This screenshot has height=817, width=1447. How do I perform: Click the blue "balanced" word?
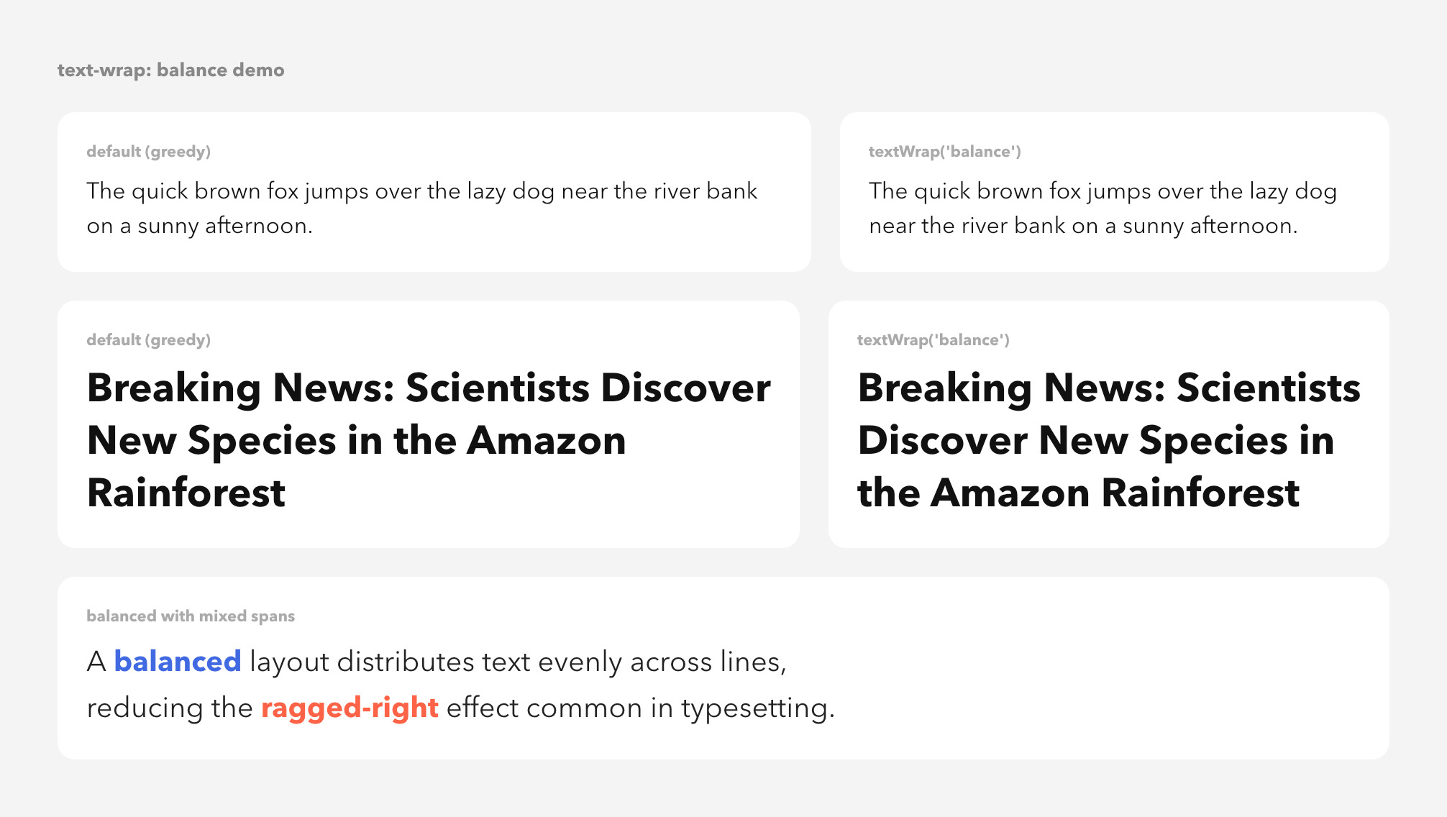click(x=177, y=662)
